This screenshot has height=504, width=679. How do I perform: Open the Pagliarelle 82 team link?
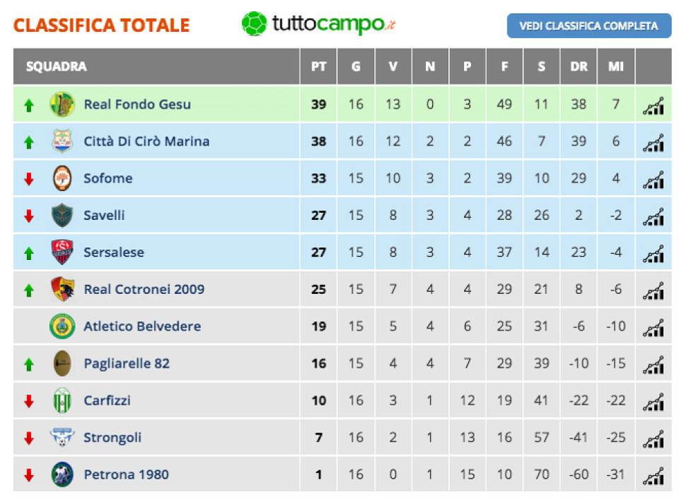(127, 363)
